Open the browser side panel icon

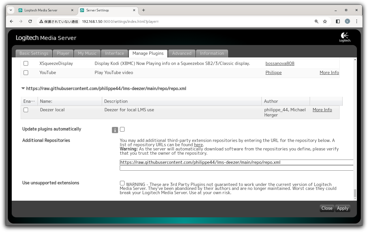(338, 21)
